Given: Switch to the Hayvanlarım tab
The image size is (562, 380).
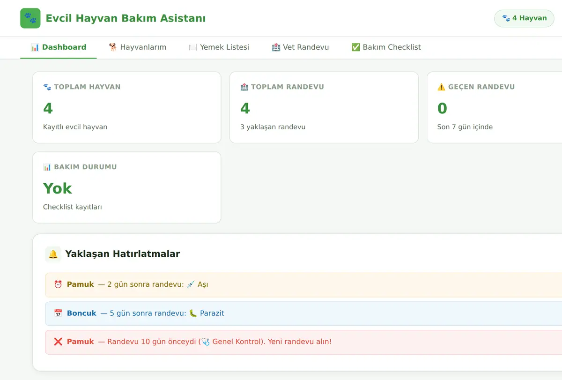Looking at the screenshot, I should tap(137, 47).
